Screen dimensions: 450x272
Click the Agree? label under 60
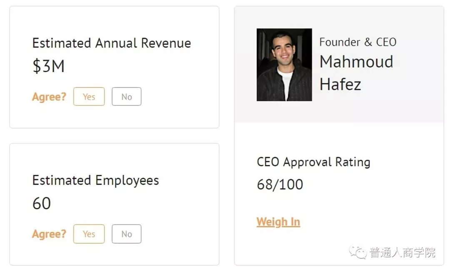click(49, 234)
